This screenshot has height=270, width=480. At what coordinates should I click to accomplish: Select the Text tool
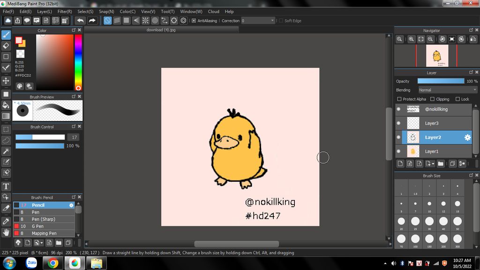[6, 186]
